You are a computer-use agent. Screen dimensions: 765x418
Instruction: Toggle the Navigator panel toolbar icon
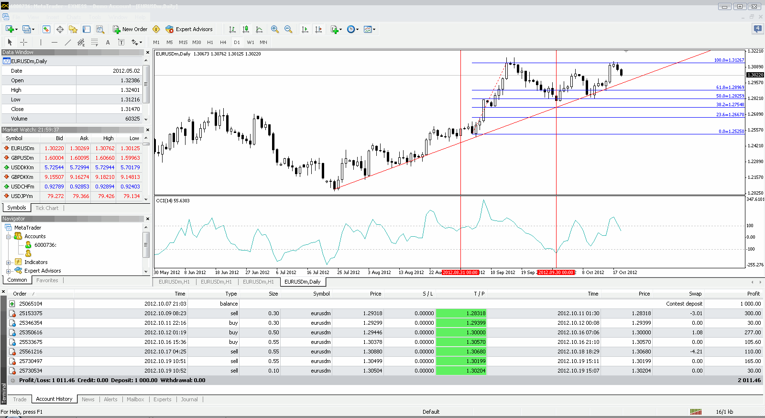tap(73, 29)
